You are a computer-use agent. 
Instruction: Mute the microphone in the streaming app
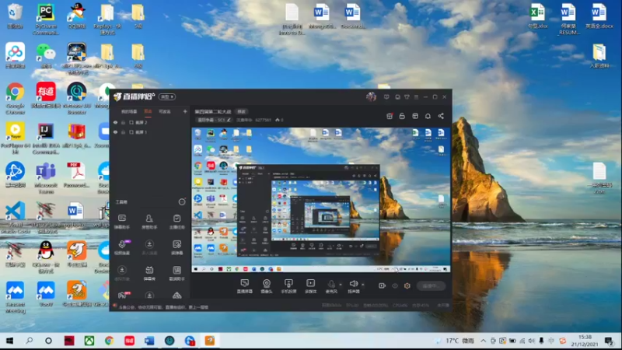tap(331, 285)
